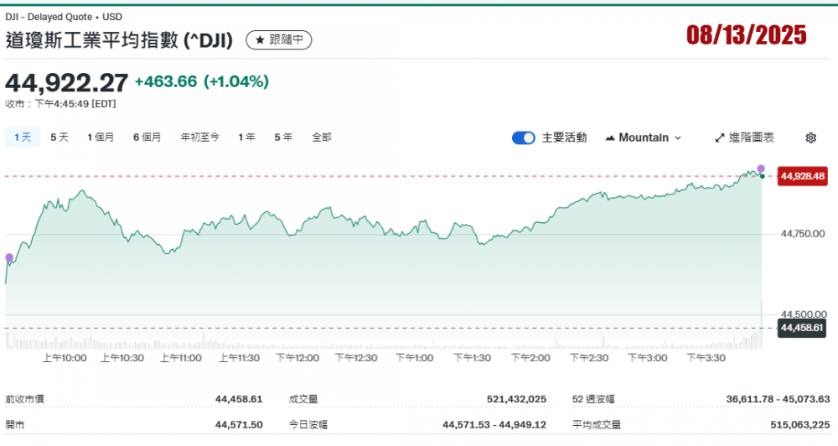The width and height of the screenshot is (838, 446).
Task: Click purple event marker at chart end
Action: pos(761,169)
